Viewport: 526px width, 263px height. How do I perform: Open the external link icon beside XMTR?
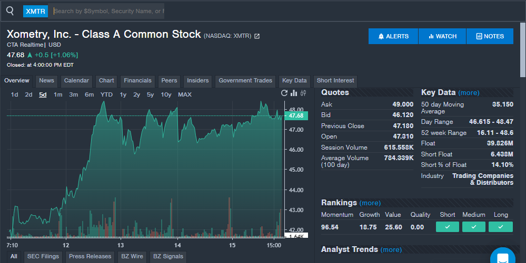tap(257, 36)
